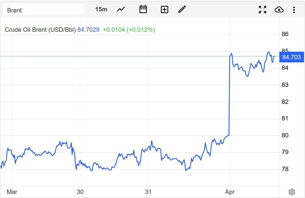Open chart settings gear
This screenshot has height=198, width=305.
tap(292, 192)
